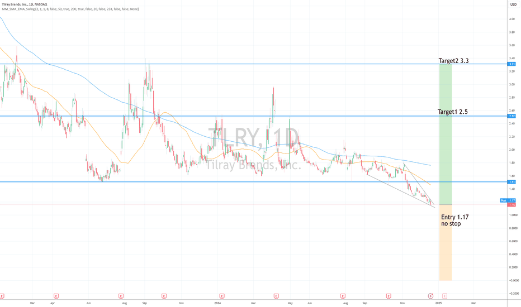Select the earnings marker above the 2024 label
The image size is (521, 307).
click(222, 295)
